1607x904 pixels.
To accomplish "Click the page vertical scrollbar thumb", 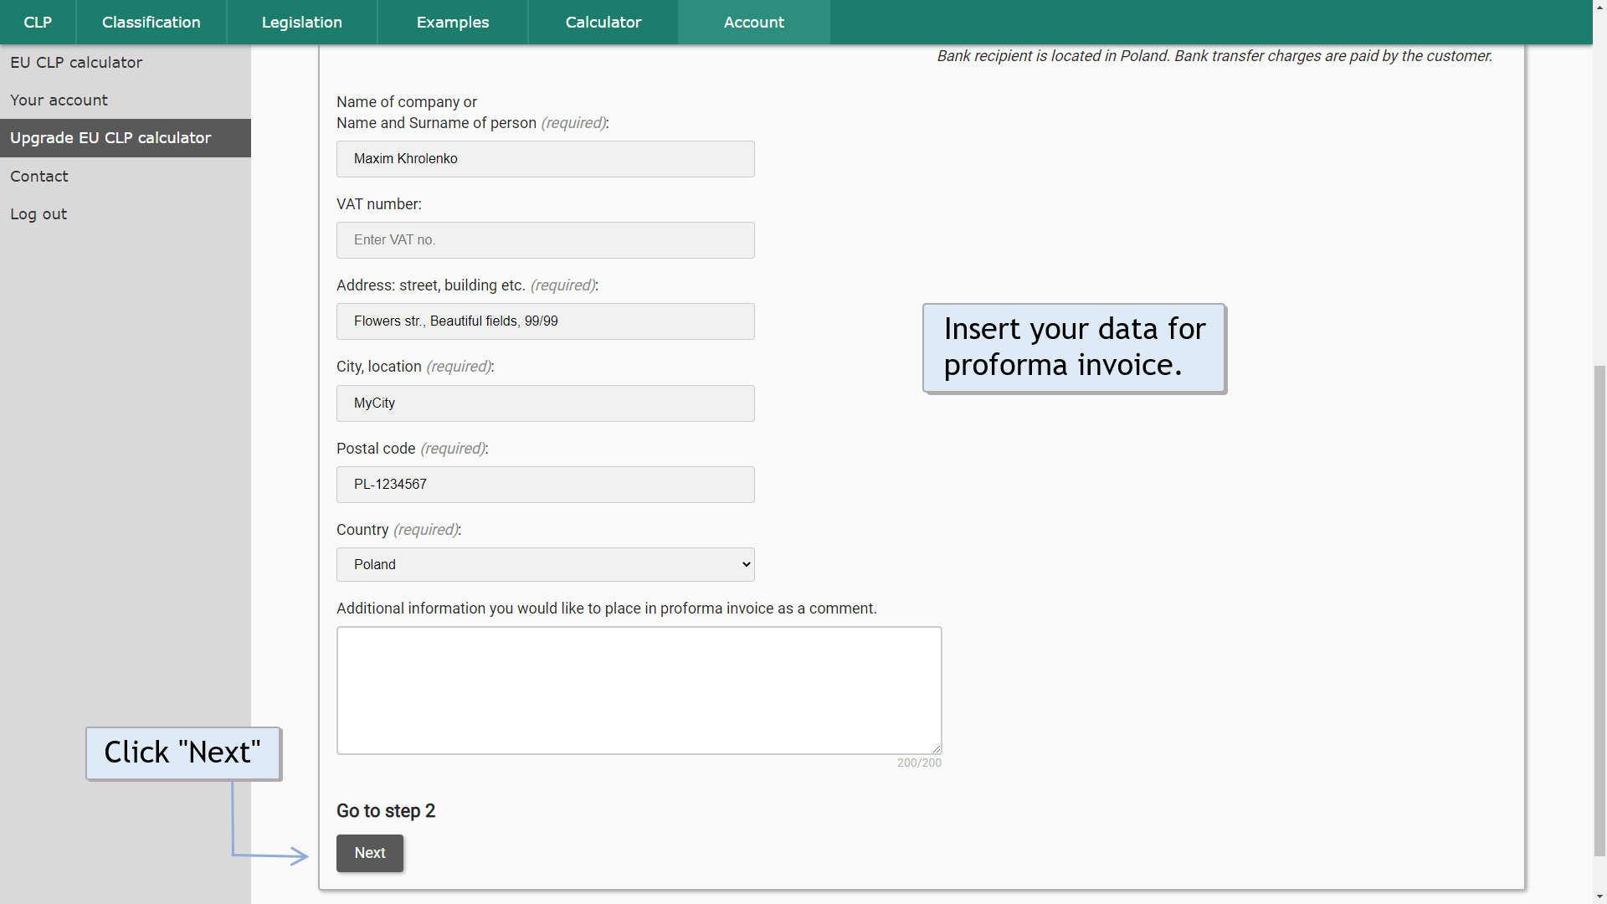I will click(1599, 611).
